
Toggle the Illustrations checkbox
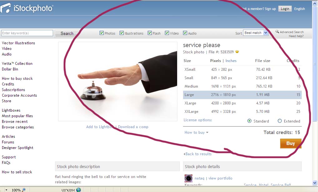(x=122, y=33)
